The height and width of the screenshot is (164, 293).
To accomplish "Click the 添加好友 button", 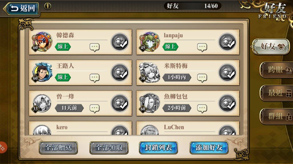I will pyautogui.click(x=209, y=148).
